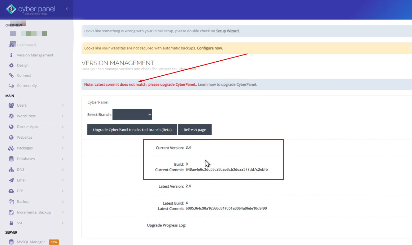Open Version Management in sidebar
The image size is (412, 245).
coord(35,55)
